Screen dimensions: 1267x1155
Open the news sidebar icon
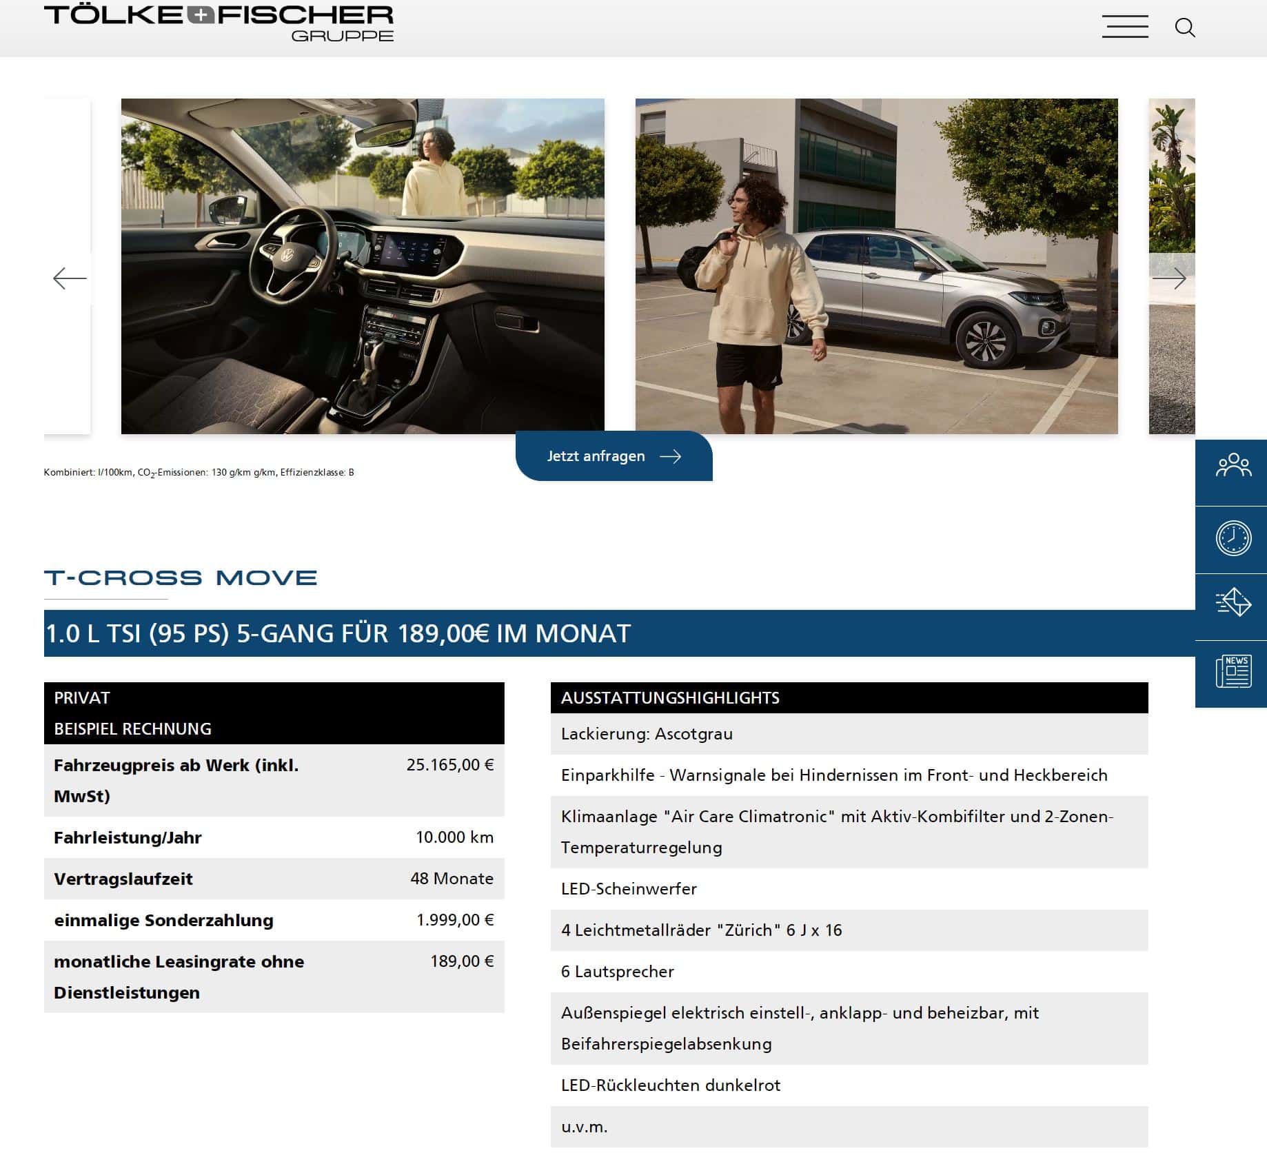pos(1233,673)
